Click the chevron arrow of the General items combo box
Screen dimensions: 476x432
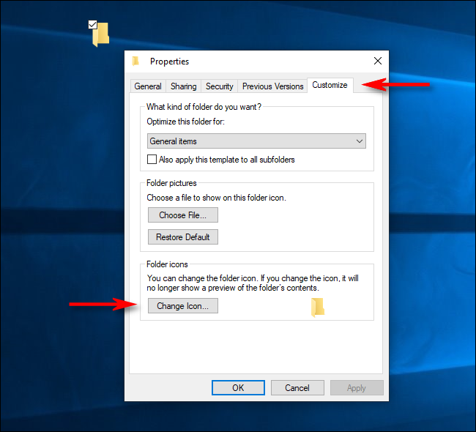(x=360, y=141)
